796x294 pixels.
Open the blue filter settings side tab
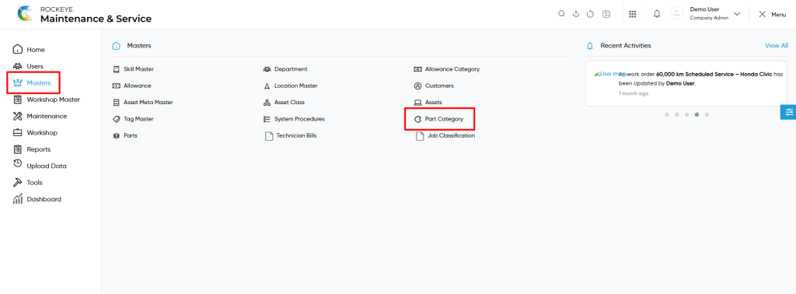tap(788, 112)
